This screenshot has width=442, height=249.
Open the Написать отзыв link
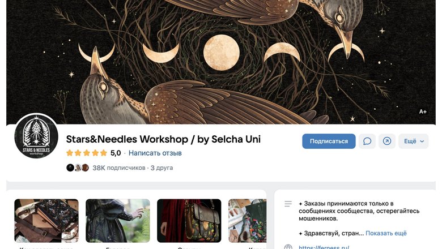point(155,153)
